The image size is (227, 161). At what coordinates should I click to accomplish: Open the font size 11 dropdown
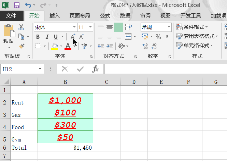90,27
